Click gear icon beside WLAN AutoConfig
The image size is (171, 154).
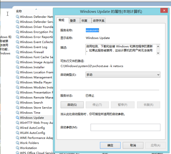[x=17, y=133]
